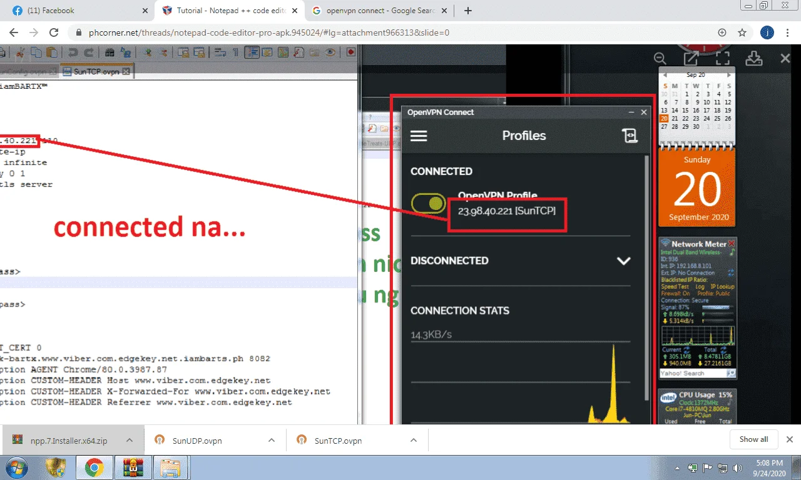Open the Chrome profile avatar

(x=767, y=32)
